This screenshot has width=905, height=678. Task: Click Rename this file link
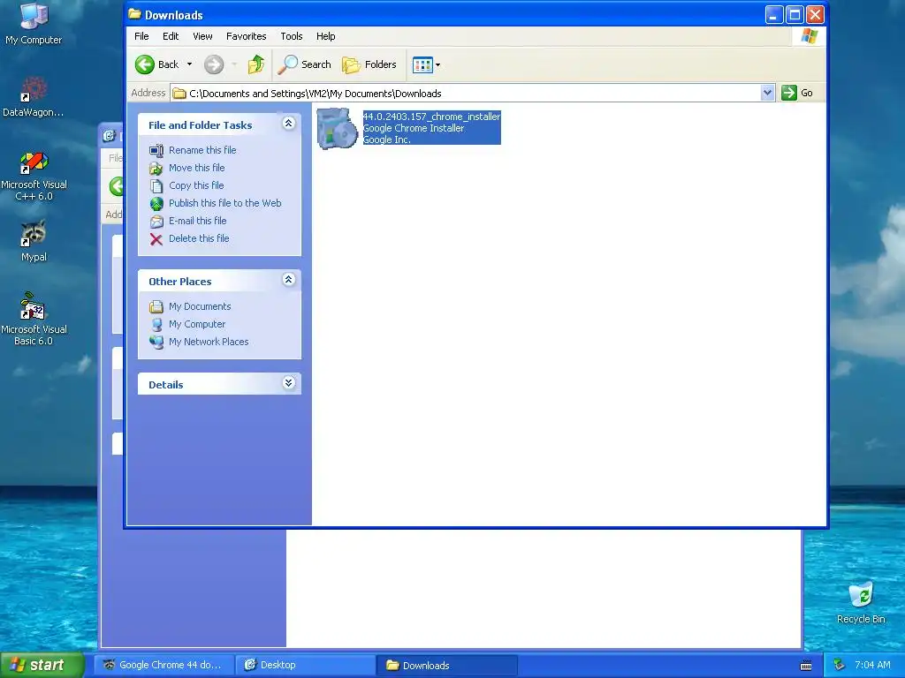point(202,150)
